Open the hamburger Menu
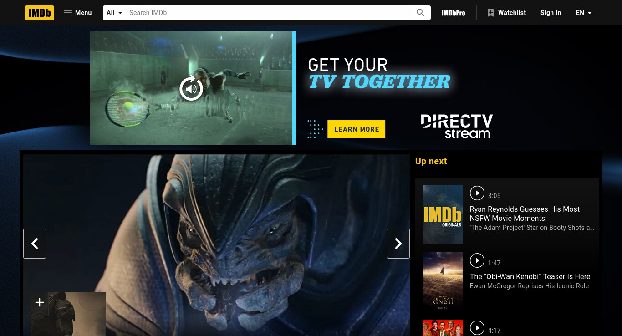Viewport: 622px width, 336px height. (x=77, y=13)
